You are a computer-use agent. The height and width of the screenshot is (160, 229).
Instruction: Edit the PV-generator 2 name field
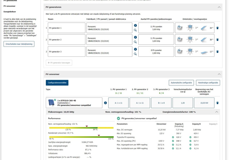66,40
